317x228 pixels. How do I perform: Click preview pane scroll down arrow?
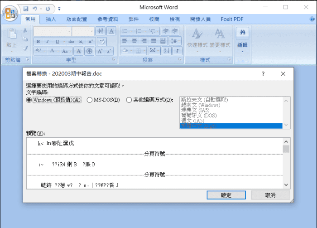click(286, 184)
